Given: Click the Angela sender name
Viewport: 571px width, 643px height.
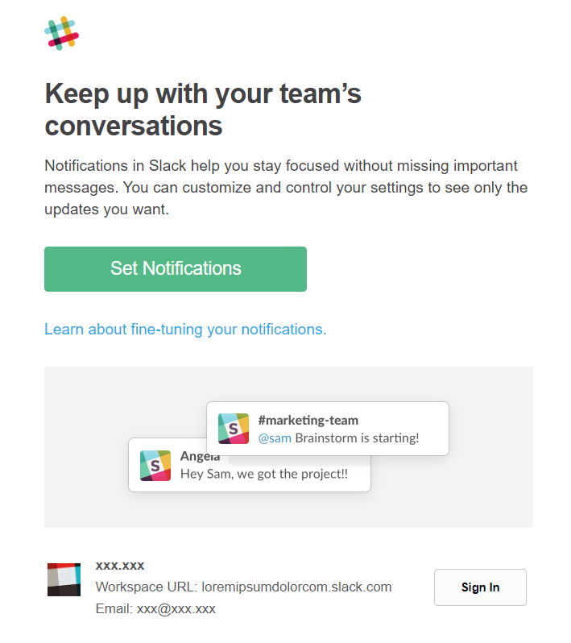Looking at the screenshot, I should (x=200, y=456).
